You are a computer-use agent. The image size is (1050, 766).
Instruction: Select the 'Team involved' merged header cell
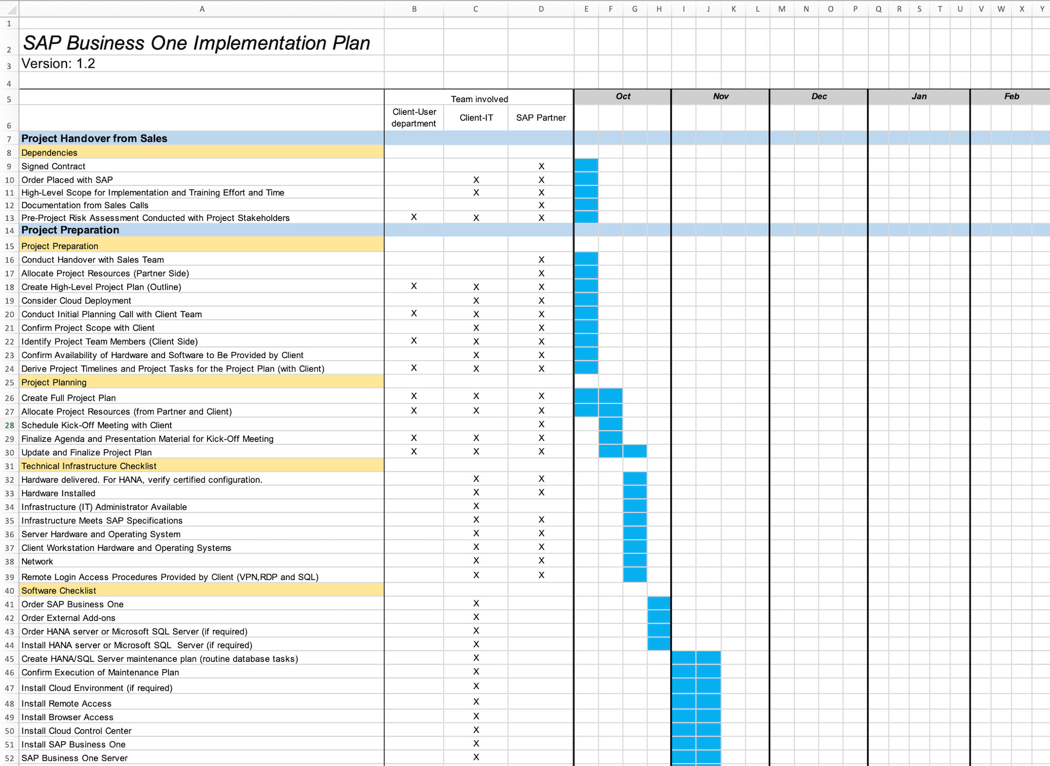(x=478, y=98)
